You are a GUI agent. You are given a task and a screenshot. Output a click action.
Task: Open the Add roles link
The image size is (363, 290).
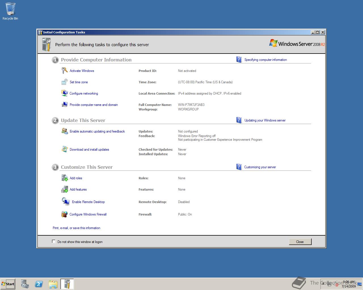(76, 178)
